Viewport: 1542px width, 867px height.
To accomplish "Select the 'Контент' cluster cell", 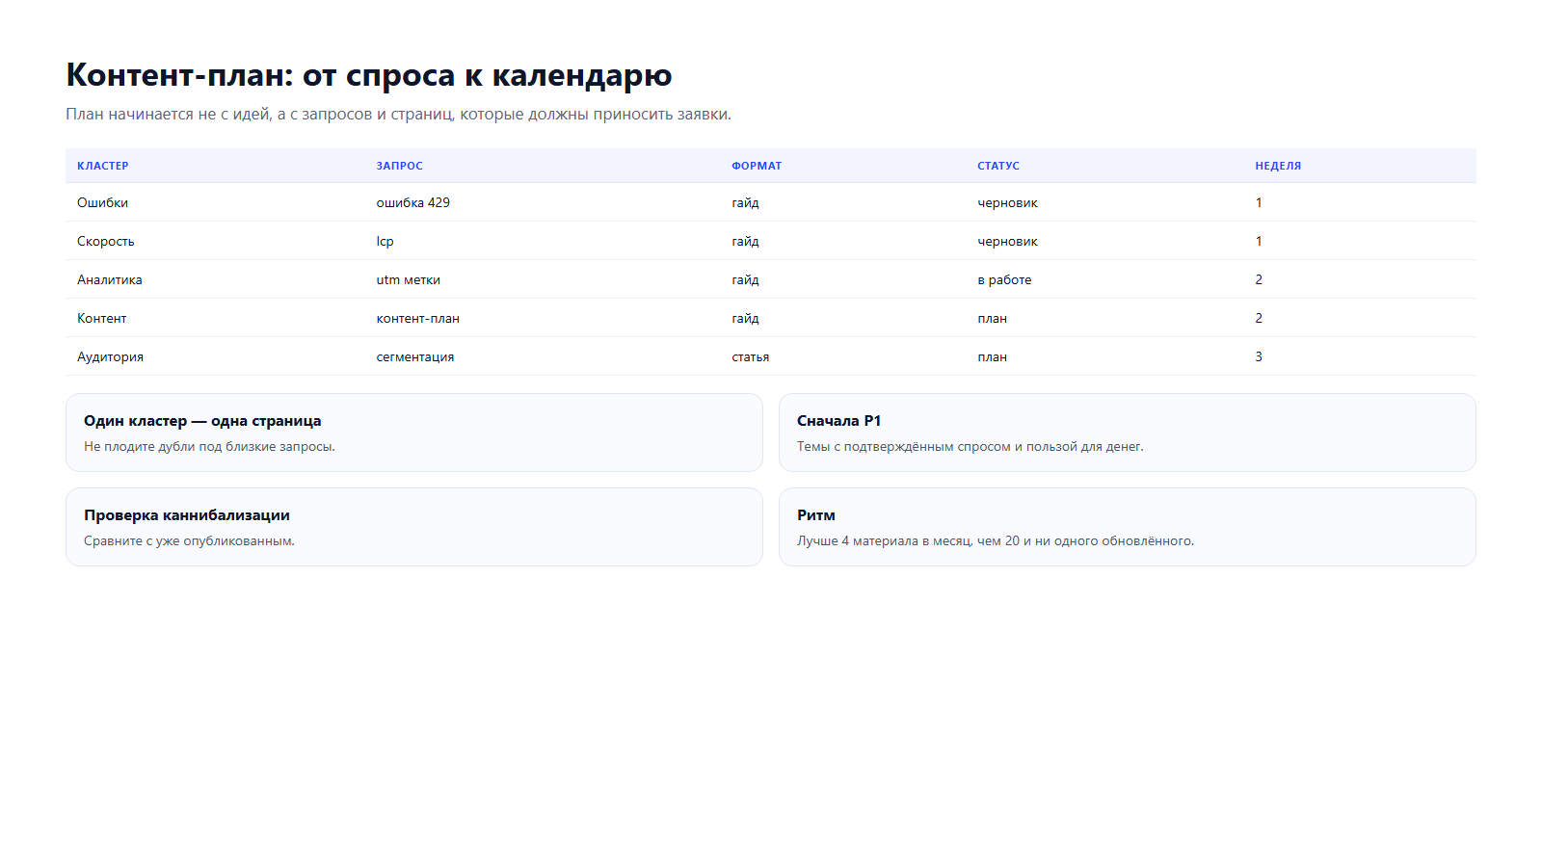I will (x=102, y=318).
